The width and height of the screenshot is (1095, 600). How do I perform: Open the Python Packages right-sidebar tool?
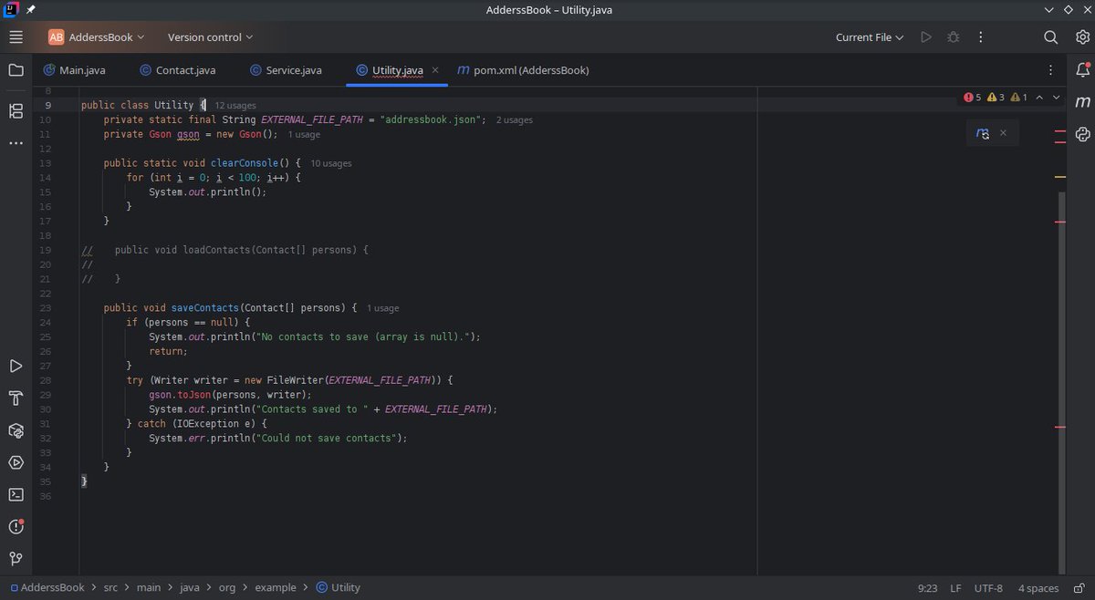tap(1083, 134)
